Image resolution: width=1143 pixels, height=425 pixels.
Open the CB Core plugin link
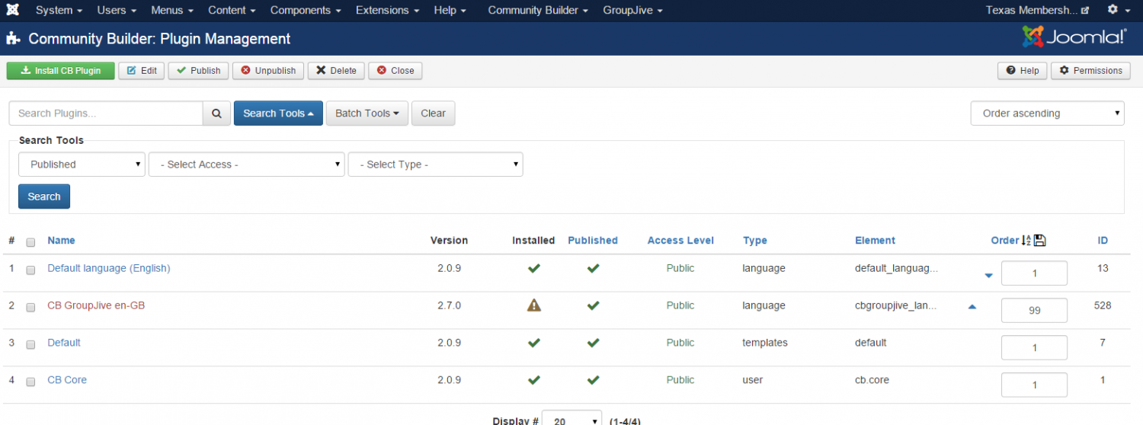(x=67, y=380)
